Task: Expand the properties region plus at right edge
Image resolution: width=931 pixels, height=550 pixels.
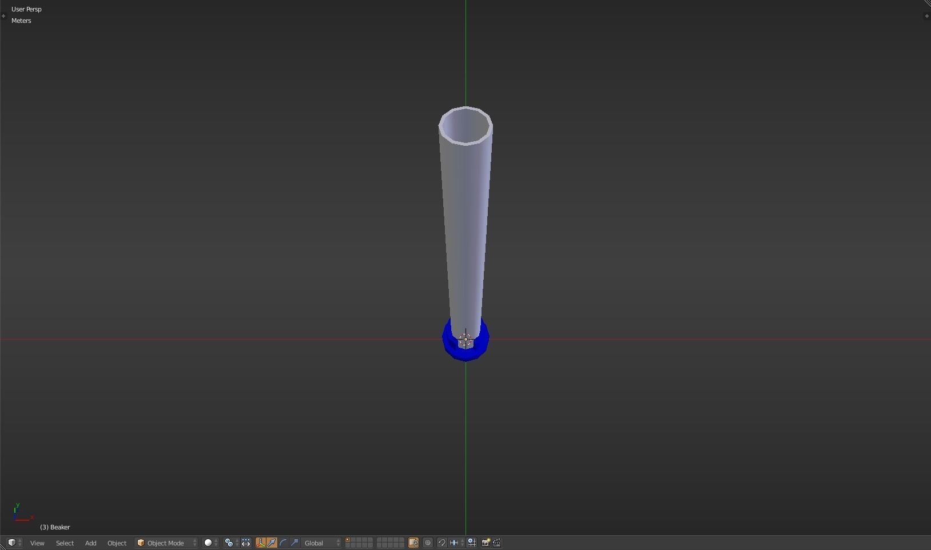Action: (x=926, y=16)
